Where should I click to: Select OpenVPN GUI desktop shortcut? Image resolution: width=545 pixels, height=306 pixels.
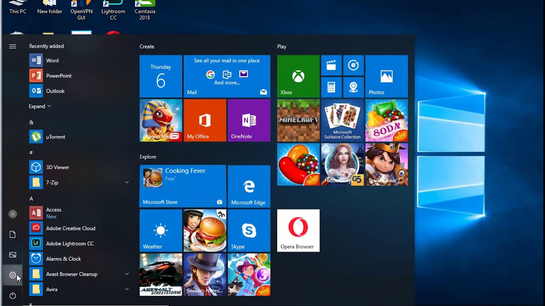pos(81,10)
